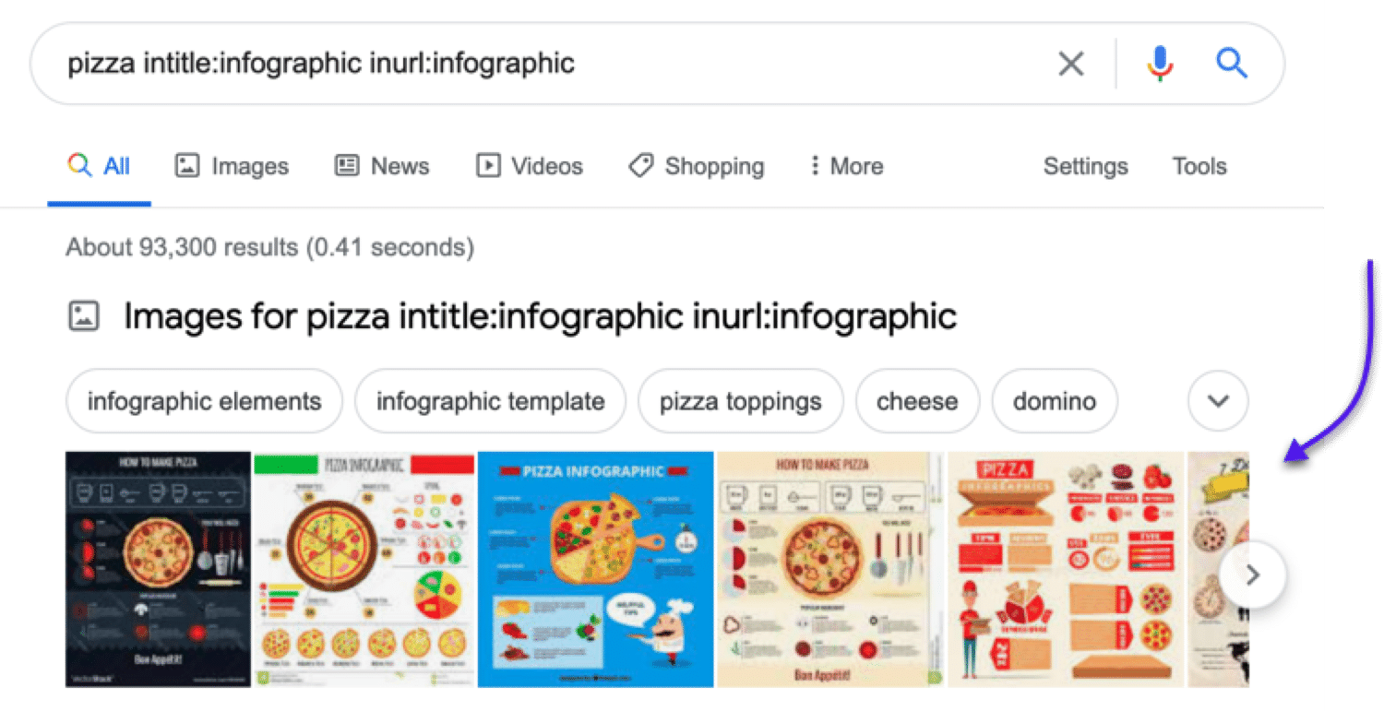Expand more image suggestion chips with the chevron
Screen dimensions: 1384x711
(x=1217, y=401)
